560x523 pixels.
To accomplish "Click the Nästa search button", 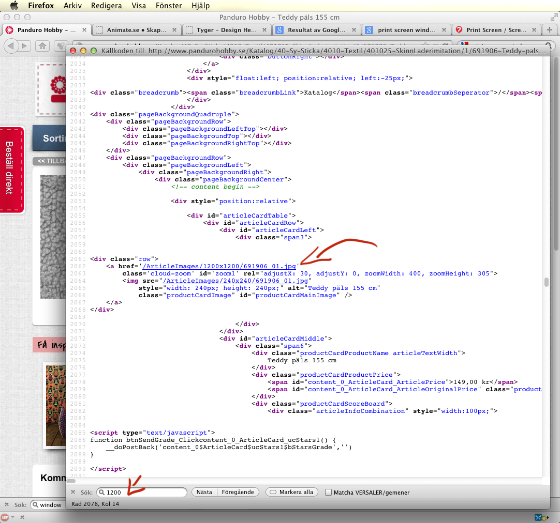I will coord(204,492).
